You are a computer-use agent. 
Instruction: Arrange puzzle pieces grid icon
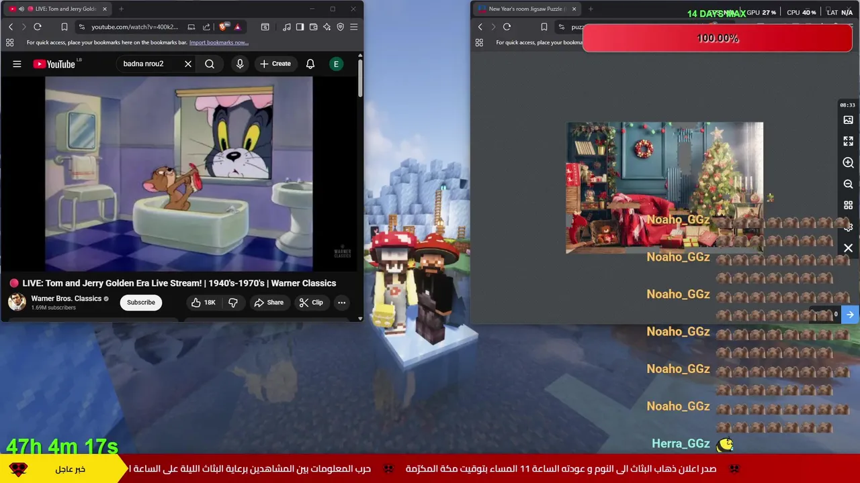pos(848,205)
